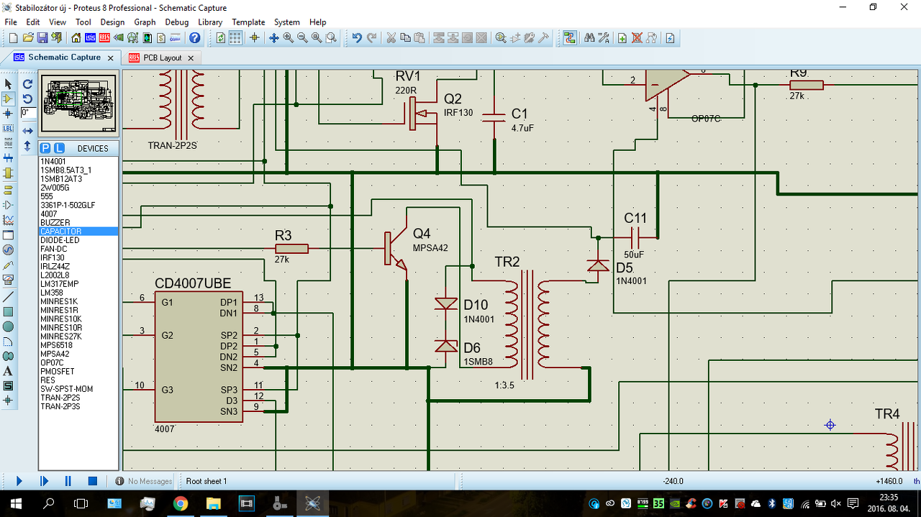Play the simulation

(x=19, y=481)
